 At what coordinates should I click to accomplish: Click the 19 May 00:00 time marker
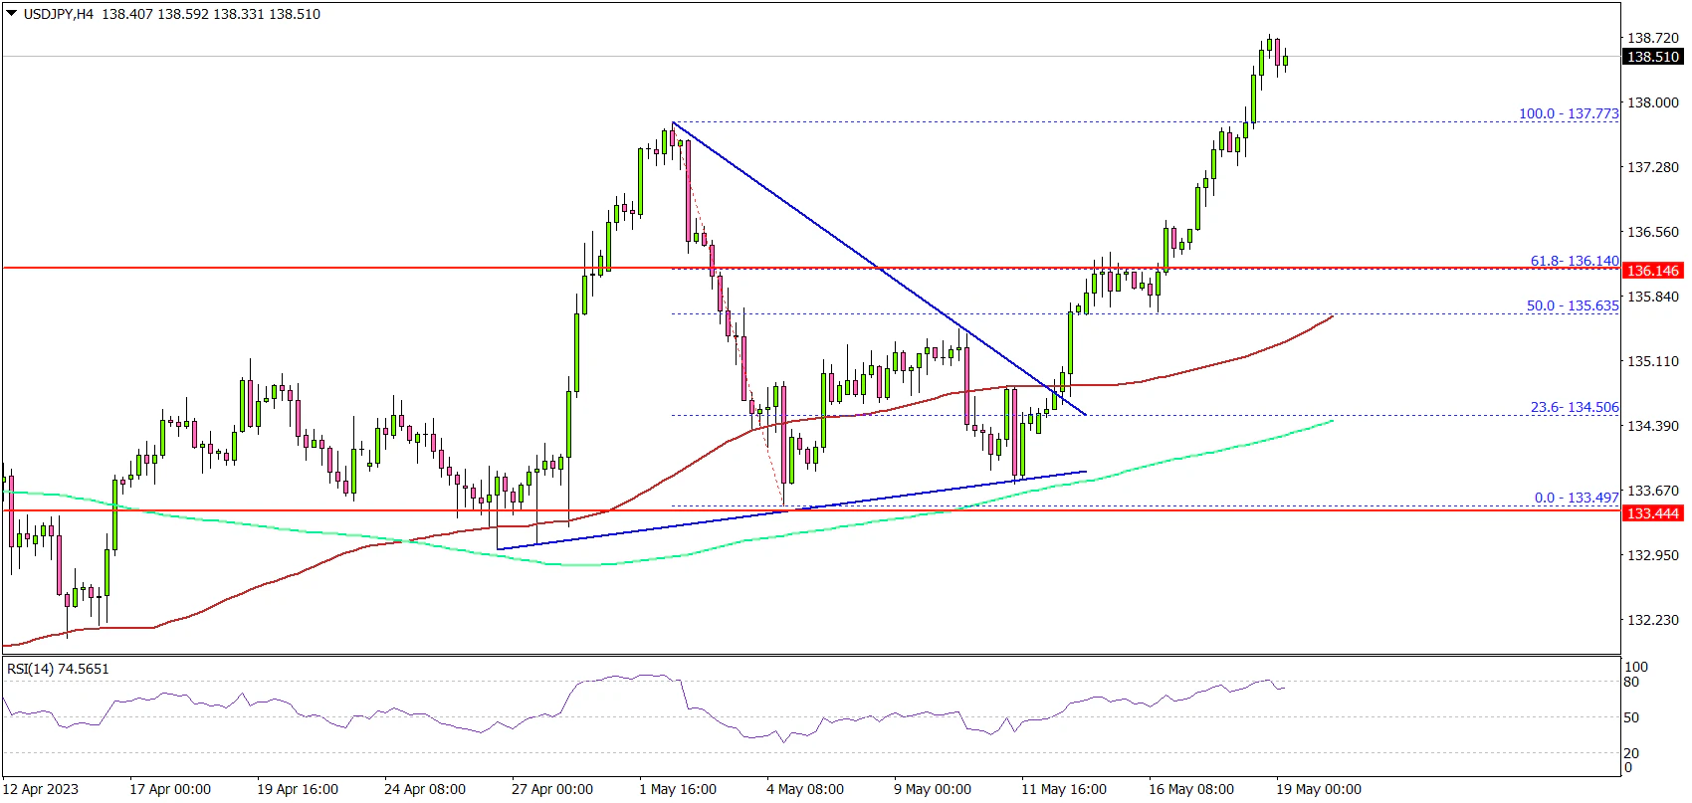pyautogui.click(x=1318, y=789)
